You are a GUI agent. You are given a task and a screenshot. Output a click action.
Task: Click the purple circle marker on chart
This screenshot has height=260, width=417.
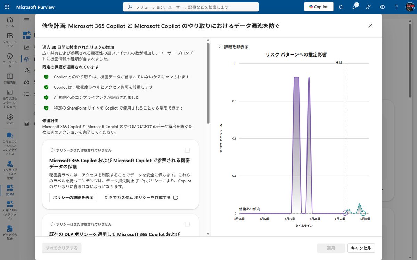(x=345, y=213)
